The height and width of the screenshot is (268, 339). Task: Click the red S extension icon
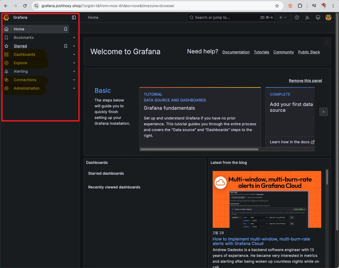(x=290, y=6)
